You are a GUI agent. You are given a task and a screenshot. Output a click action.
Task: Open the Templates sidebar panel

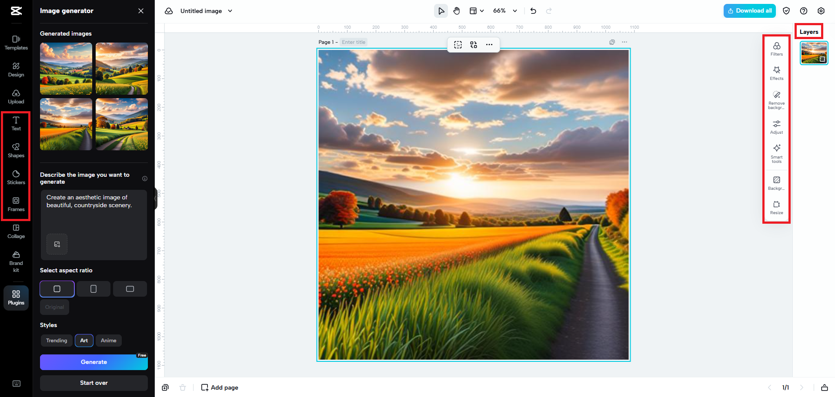[x=16, y=42]
